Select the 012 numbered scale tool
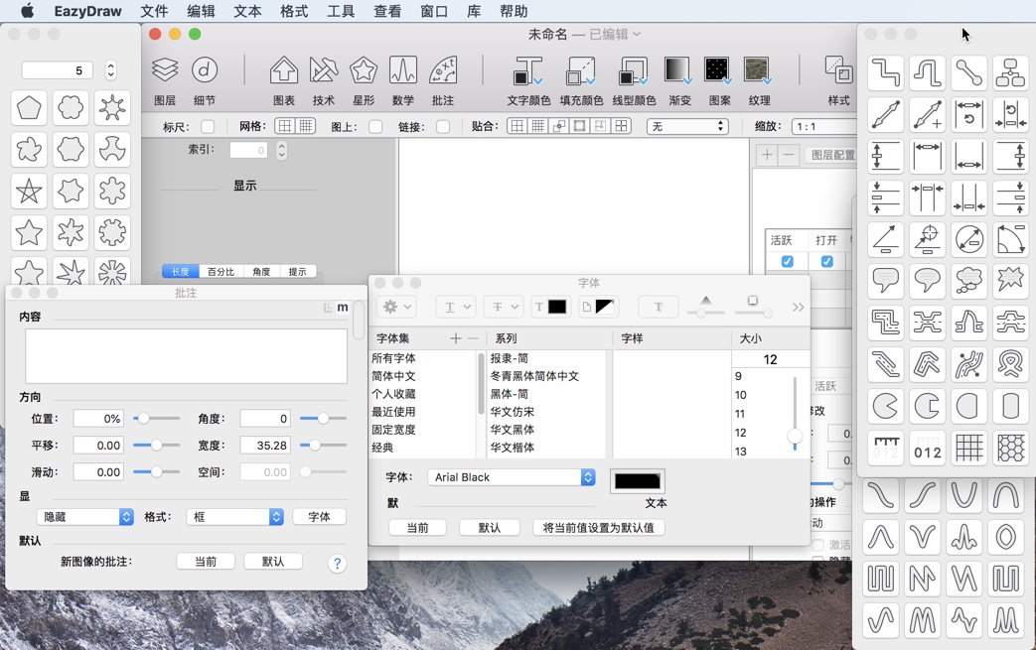 pos(927,449)
